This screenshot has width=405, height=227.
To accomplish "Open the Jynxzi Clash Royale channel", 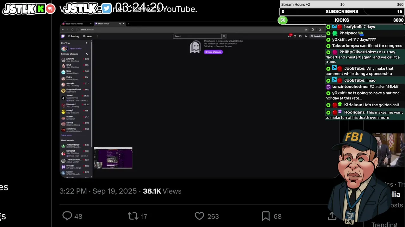I will tap(75, 98).
